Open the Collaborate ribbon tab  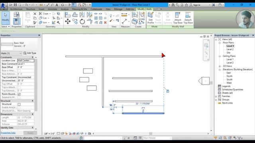96,9
